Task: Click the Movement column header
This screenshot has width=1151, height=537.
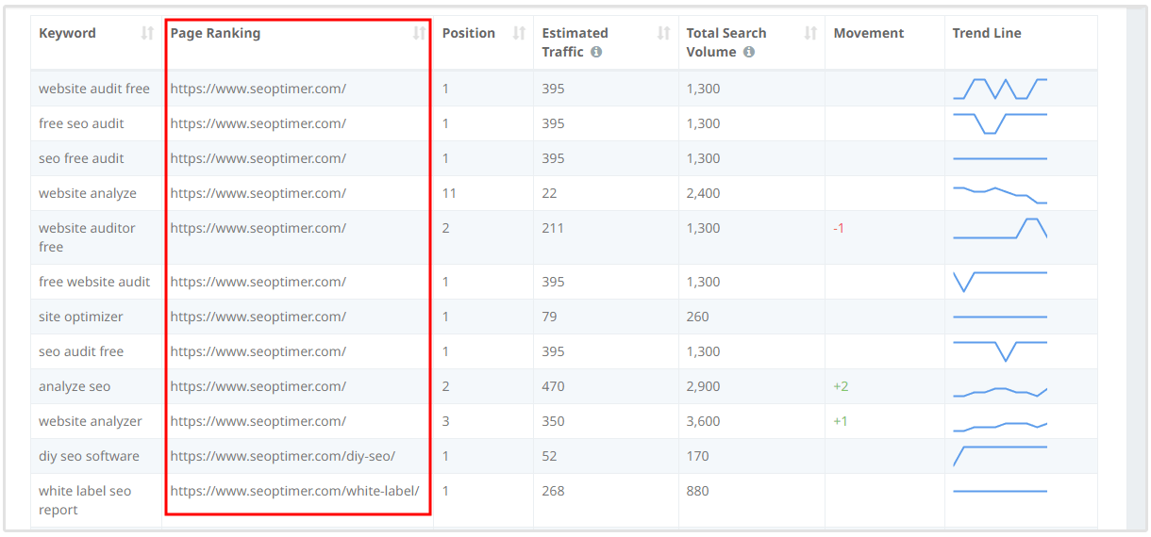Action: pos(868,33)
